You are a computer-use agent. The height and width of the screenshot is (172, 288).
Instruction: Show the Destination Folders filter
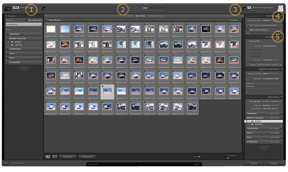pos(156,16)
